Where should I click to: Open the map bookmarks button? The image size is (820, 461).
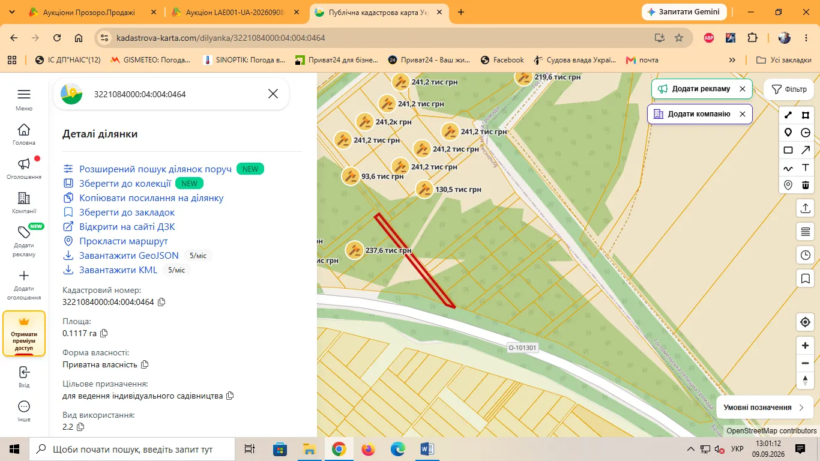click(805, 279)
